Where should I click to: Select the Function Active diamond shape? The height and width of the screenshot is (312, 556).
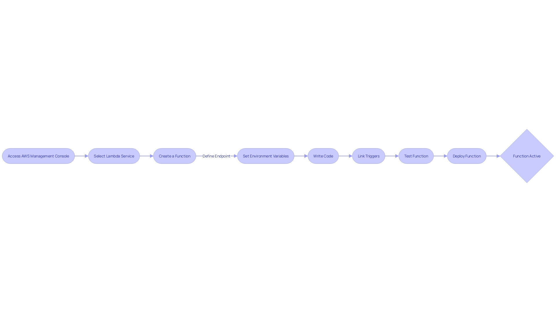pos(526,156)
